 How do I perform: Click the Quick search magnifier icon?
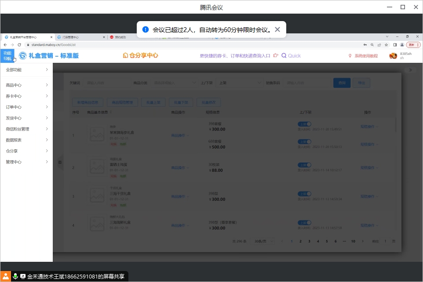[x=284, y=56]
